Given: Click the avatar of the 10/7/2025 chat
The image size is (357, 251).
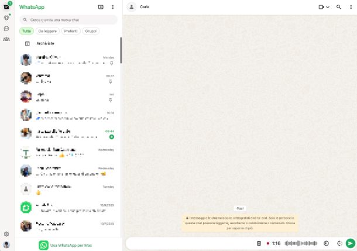Looking at the screenshot, I should [26, 226].
